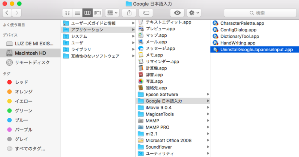Click the Share toolbar button

tap(129, 13)
